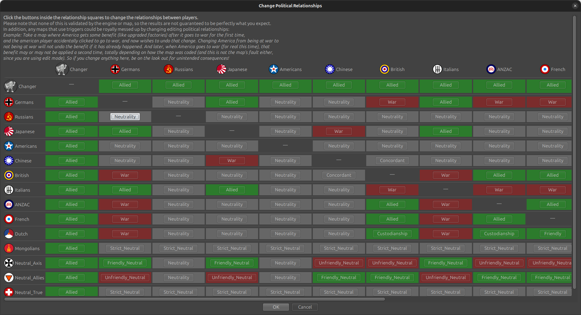This screenshot has width=581, height=315.
Task: Click the Americans star icon in the header
Action: [273, 69]
